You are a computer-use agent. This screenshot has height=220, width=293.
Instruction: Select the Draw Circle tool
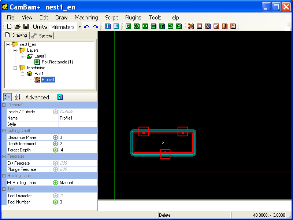(x=137, y=26)
